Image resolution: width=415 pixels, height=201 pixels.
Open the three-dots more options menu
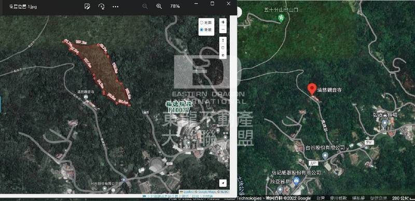pyautogui.click(x=116, y=7)
